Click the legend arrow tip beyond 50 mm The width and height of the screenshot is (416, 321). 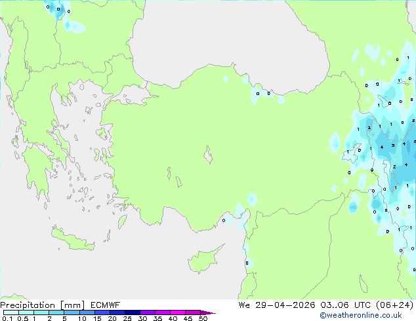pos(208,312)
